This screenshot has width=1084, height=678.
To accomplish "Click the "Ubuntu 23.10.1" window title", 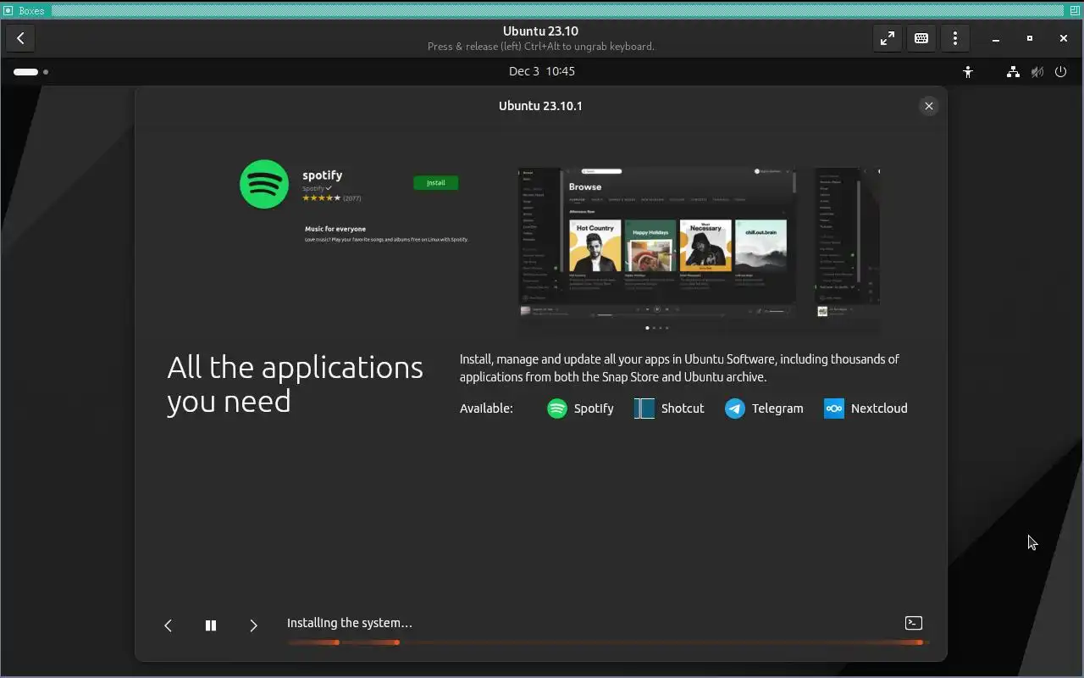I will point(540,106).
